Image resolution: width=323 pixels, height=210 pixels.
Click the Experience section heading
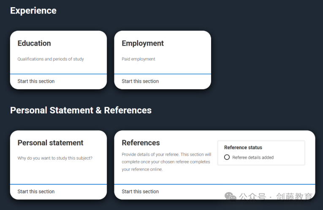pyautogui.click(x=33, y=11)
